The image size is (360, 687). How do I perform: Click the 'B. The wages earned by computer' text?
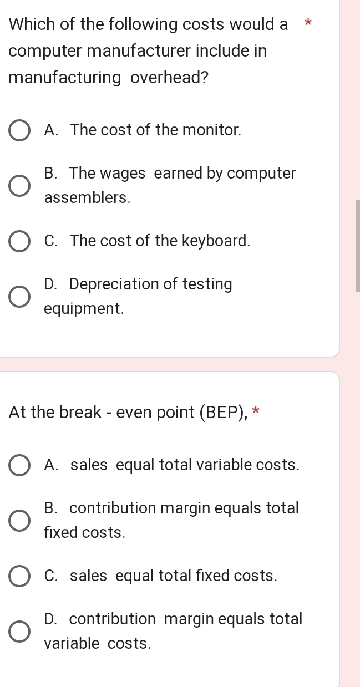click(170, 174)
